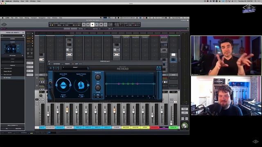Image resolution: width=262 pixels, height=147 pixels.
Task: Adjust the Bass knob
Action: (98, 88)
